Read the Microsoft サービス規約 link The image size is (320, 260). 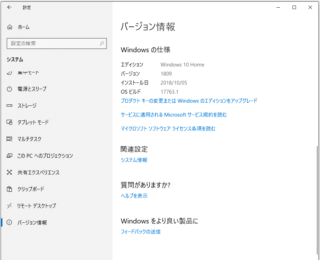[x=173, y=115]
